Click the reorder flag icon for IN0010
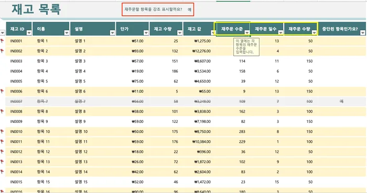 2,131
